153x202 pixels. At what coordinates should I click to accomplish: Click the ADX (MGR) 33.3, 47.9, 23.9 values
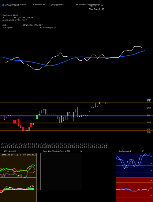32,25
